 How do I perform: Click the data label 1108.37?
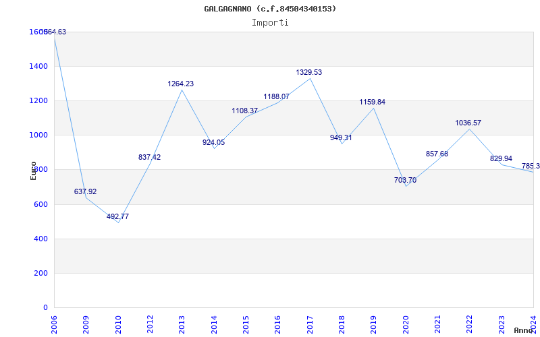click(x=245, y=111)
